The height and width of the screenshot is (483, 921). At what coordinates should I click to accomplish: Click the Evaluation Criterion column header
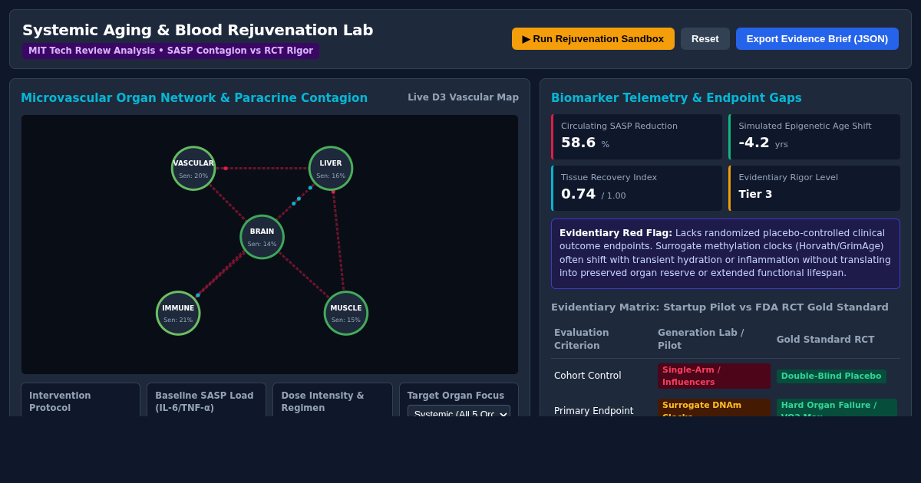[x=582, y=339]
